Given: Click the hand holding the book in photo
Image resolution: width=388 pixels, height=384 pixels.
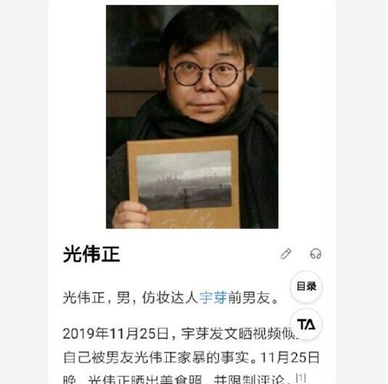Looking at the screenshot, I should (130, 214).
